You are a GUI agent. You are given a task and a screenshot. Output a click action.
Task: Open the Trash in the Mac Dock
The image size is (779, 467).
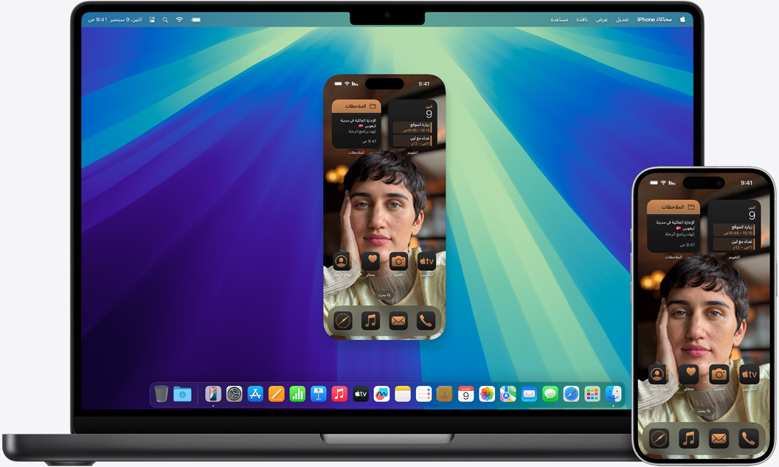point(162,394)
